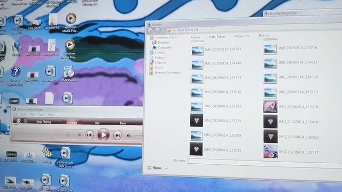Screen dimensions: 342x192
Task: Open the Burn tab in Media Player
Action: (x=122, y=123)
